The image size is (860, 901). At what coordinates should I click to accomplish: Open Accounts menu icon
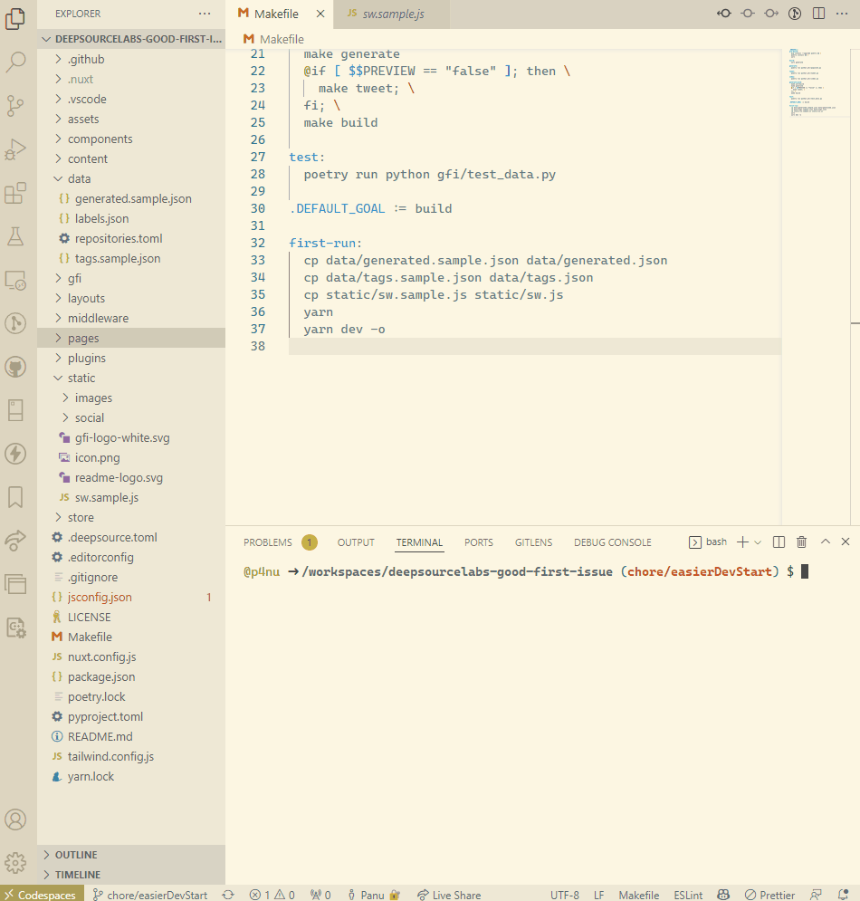coord(15,820)
